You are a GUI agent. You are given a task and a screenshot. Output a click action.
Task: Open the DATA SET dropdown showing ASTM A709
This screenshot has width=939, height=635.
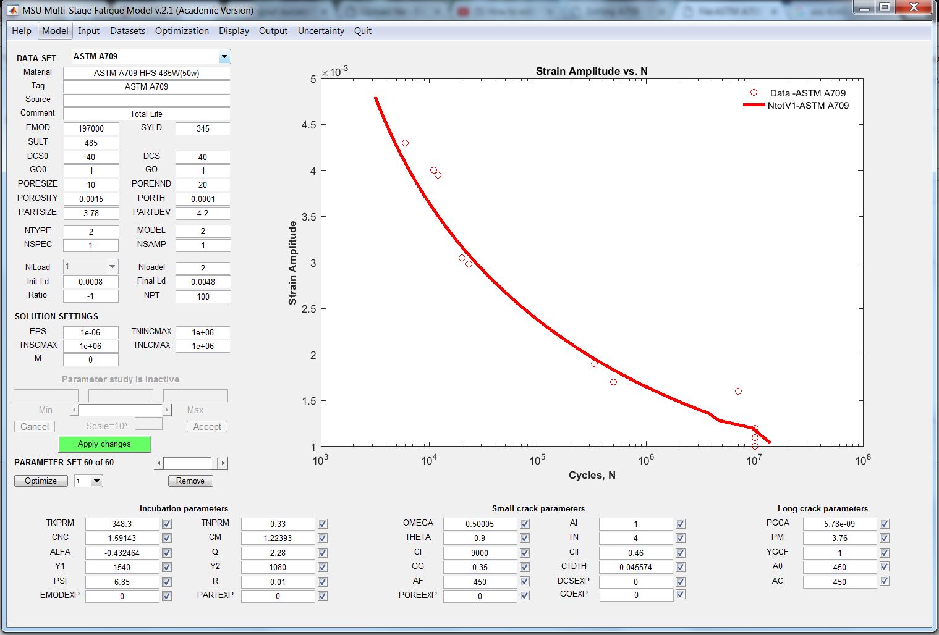tap(224, 57)
